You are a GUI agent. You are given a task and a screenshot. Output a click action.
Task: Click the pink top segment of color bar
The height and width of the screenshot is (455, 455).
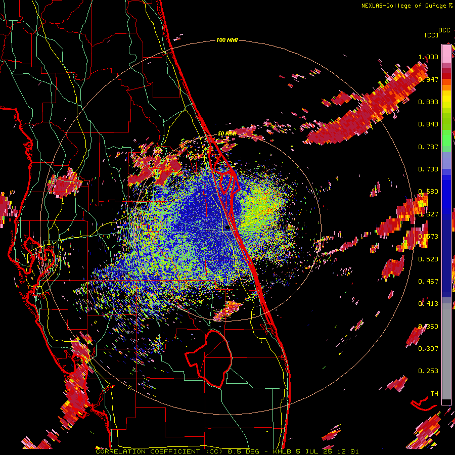[x=446, y=54]
